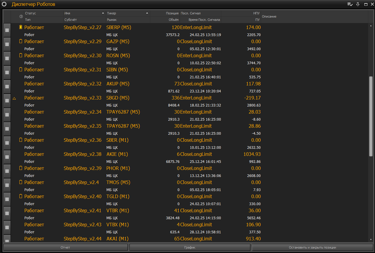
Task: Select the VTBR (M1) ticker cell
Action: [x=117, y=211]
